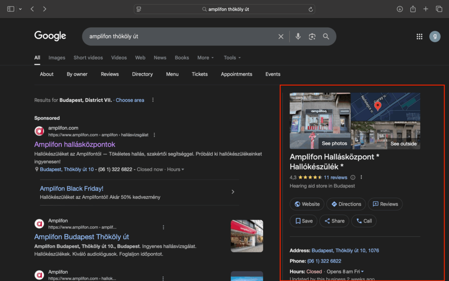Switch to the Books tab
The width and height of the screenshot is (449, 281).
pos(182,58)
